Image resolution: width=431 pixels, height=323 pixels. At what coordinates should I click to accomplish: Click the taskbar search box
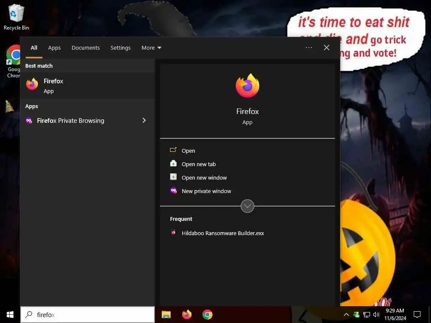pos(88,315)
